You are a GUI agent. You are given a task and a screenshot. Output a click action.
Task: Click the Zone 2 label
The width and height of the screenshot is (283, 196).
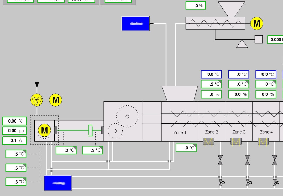(x=212, y=132)
